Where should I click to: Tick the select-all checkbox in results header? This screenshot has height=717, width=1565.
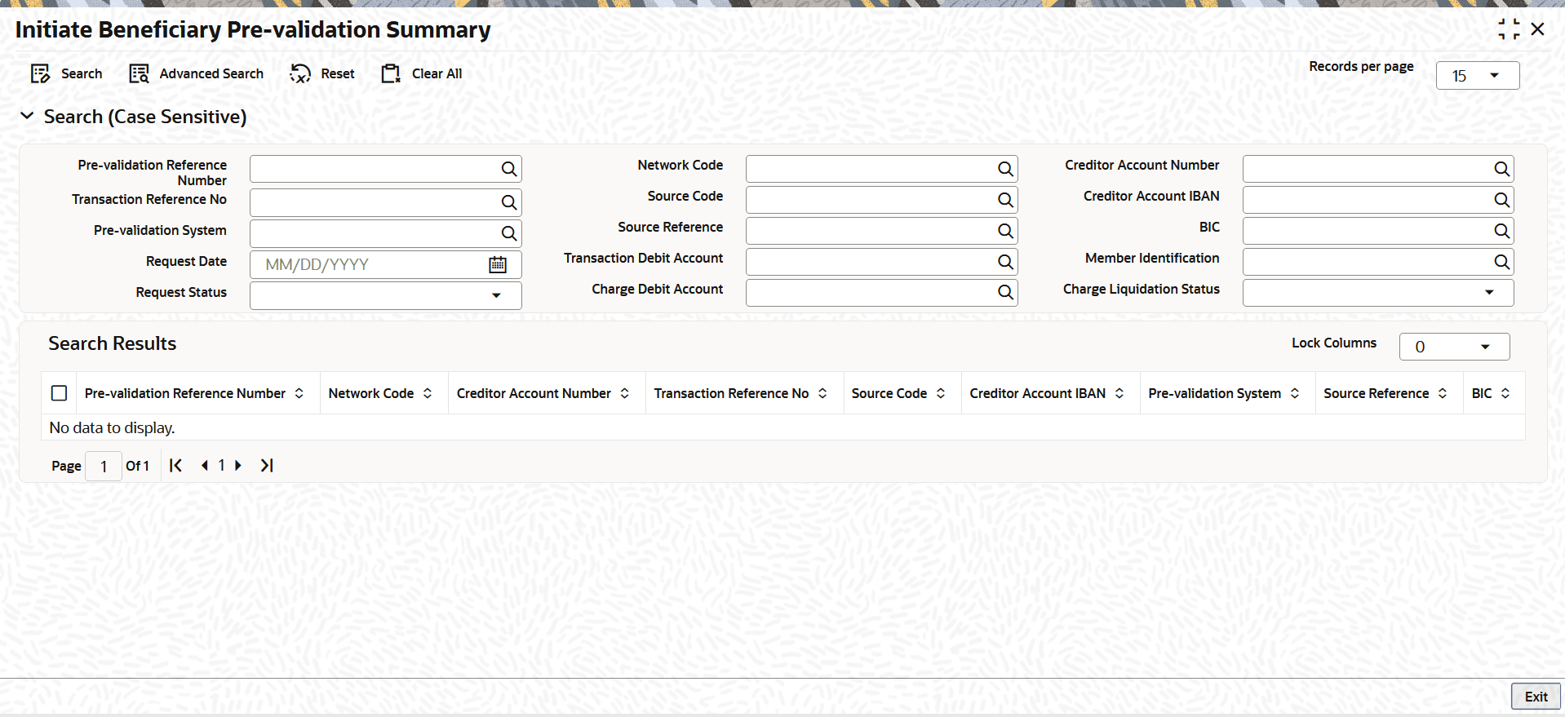point(59,393)
